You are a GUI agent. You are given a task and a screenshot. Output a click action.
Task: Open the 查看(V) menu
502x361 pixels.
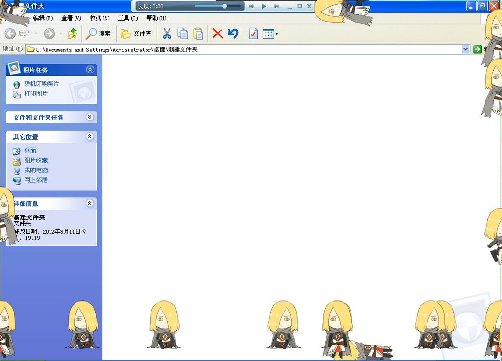[71, 18]
